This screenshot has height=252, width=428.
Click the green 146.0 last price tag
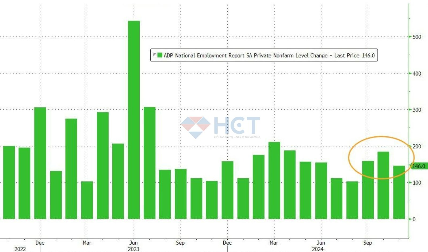pos(419,166)
